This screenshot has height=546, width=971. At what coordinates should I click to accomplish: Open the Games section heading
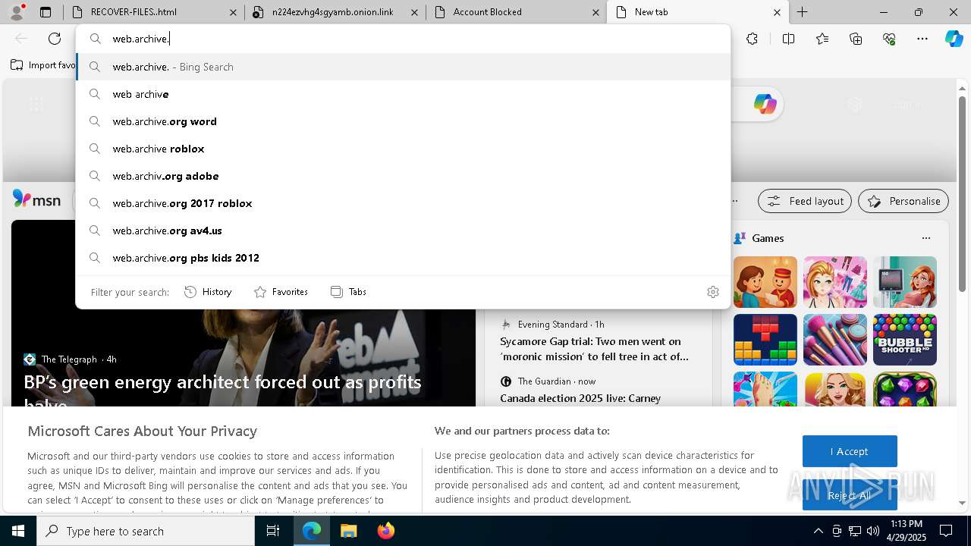point(768,238)
